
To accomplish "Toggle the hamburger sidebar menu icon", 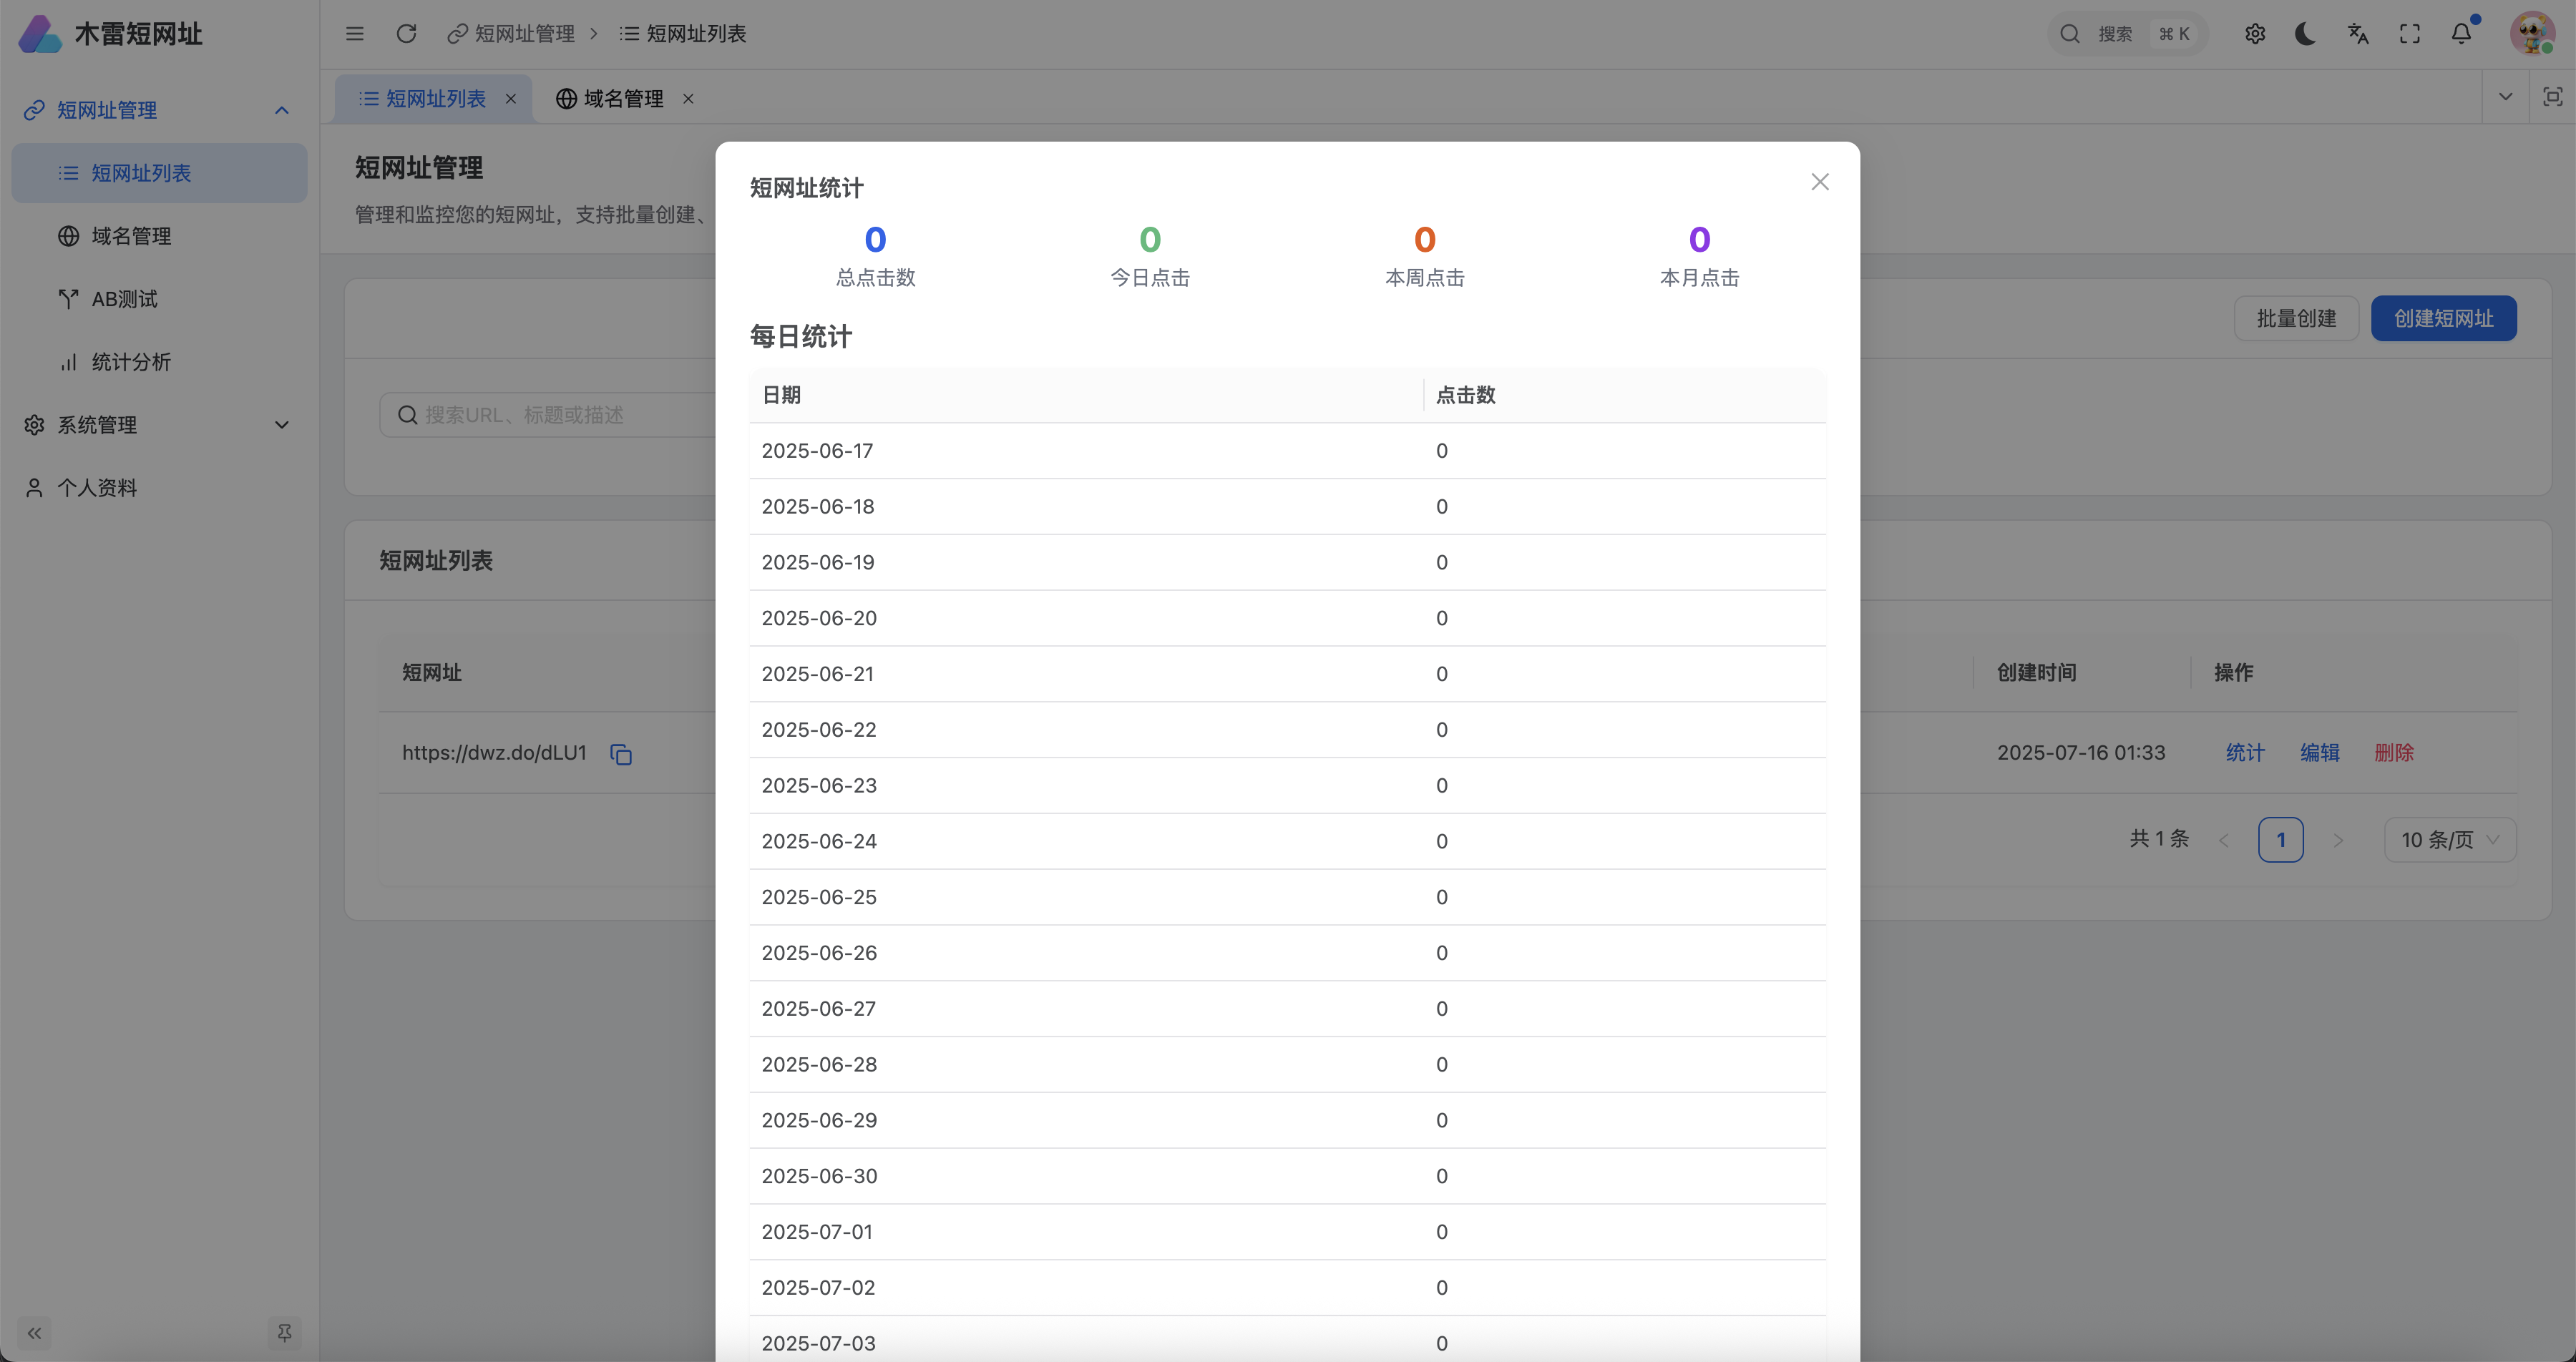I will tap(354, 34).
